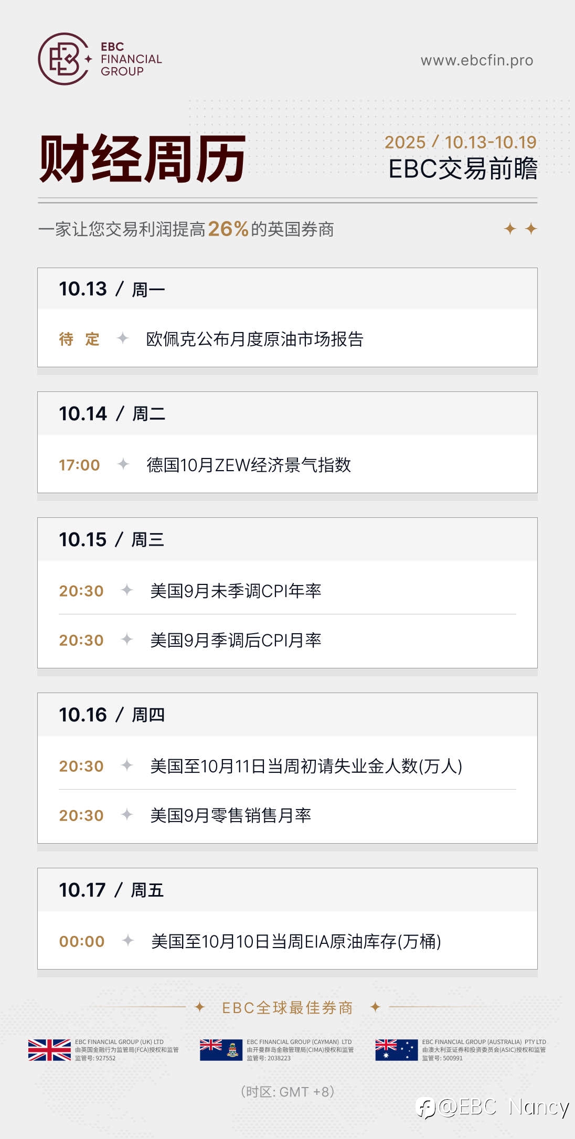
Task: Click the 欧佩克公布月度原油市场报告 event
Action: click(x=254, y=339)
